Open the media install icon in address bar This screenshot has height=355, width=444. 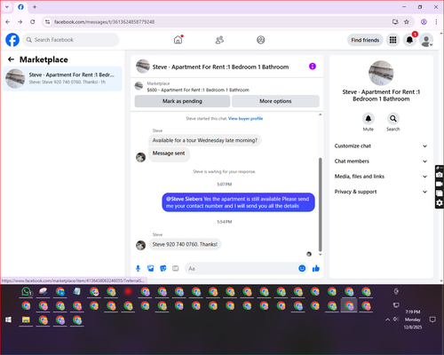tap(395, 21)
